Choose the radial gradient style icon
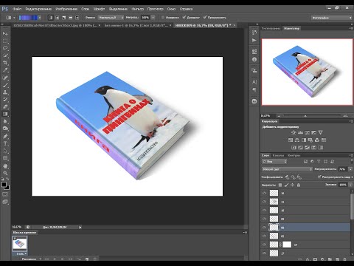 (x=58, y=18)
